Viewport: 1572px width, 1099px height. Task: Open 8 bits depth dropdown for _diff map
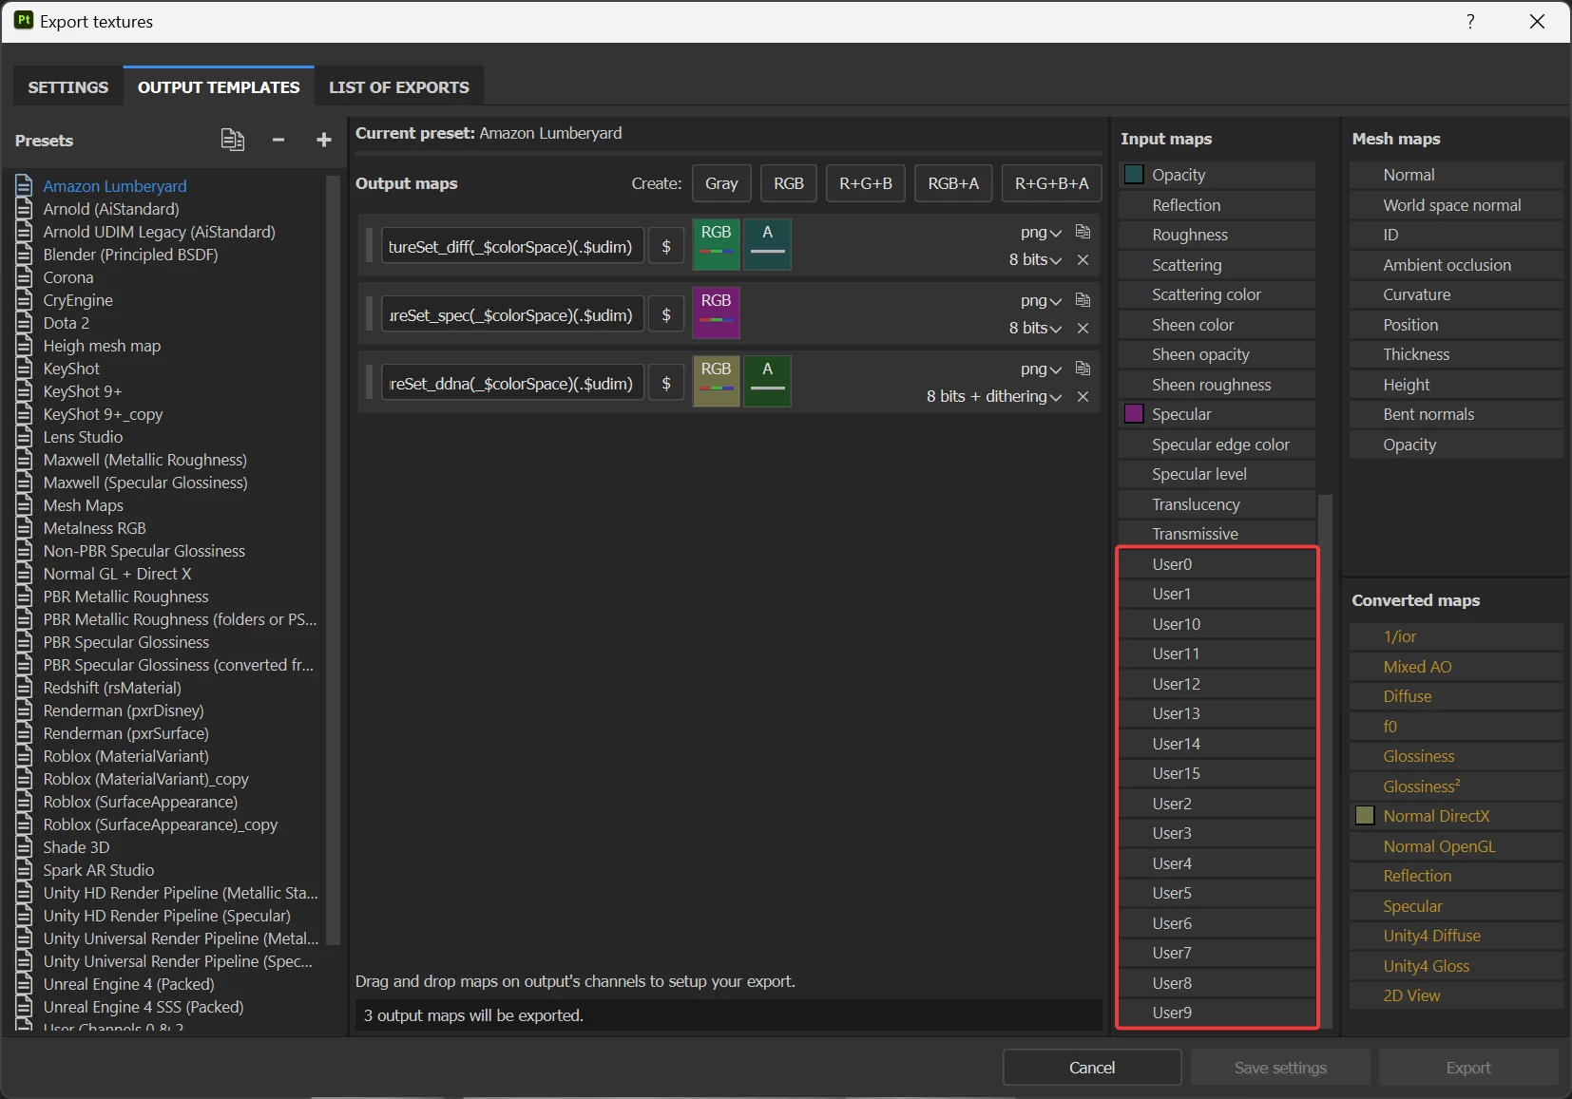[1035, 259]
